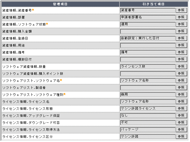The width and height of the screenshot is (190, 142).
Task: Select ソフトウェア名称 field in ライセンス名 row
Action: [x=148, y=102]
